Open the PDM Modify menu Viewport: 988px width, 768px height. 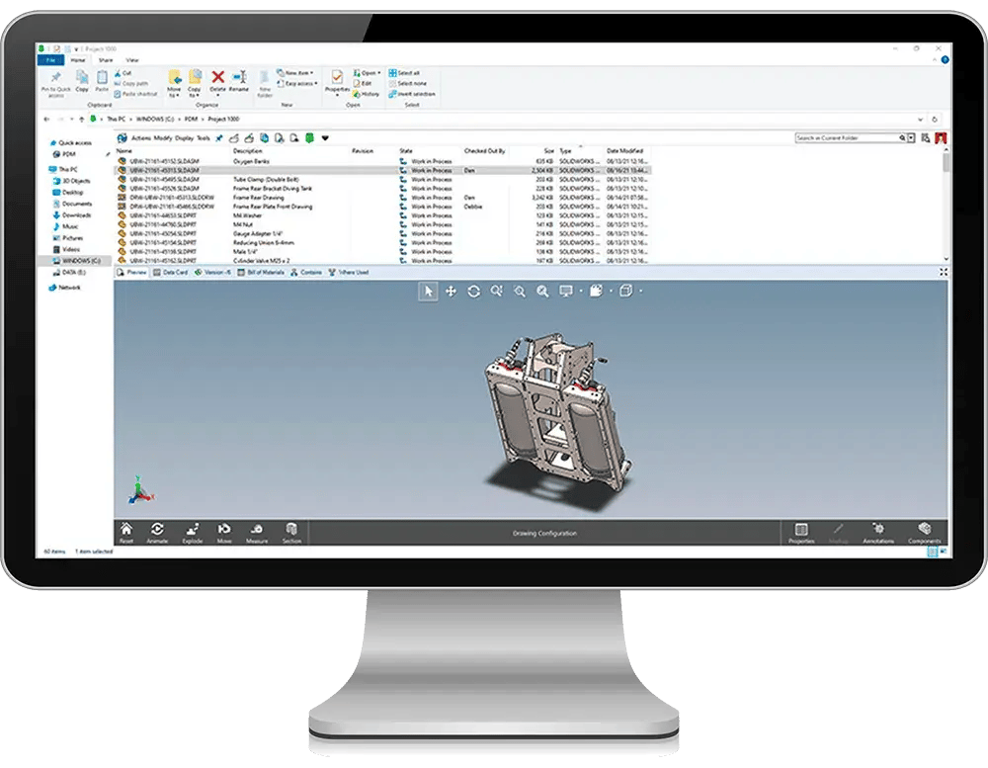[x=163, y=138]
